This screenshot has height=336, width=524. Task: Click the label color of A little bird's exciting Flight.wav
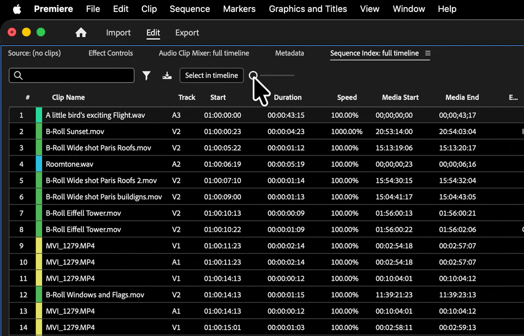[39, 115]
